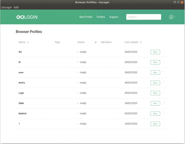Open more options for MyWork profile
The width and height of the screenshot is (185, 144).
coord(164,113)
